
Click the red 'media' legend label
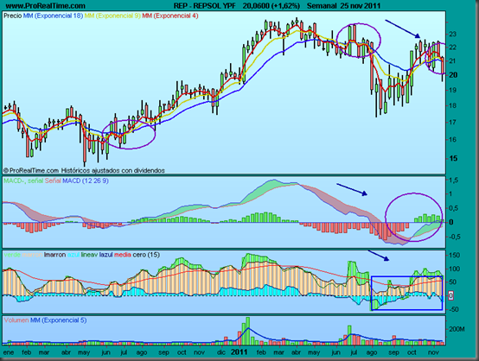pos(123,255)
